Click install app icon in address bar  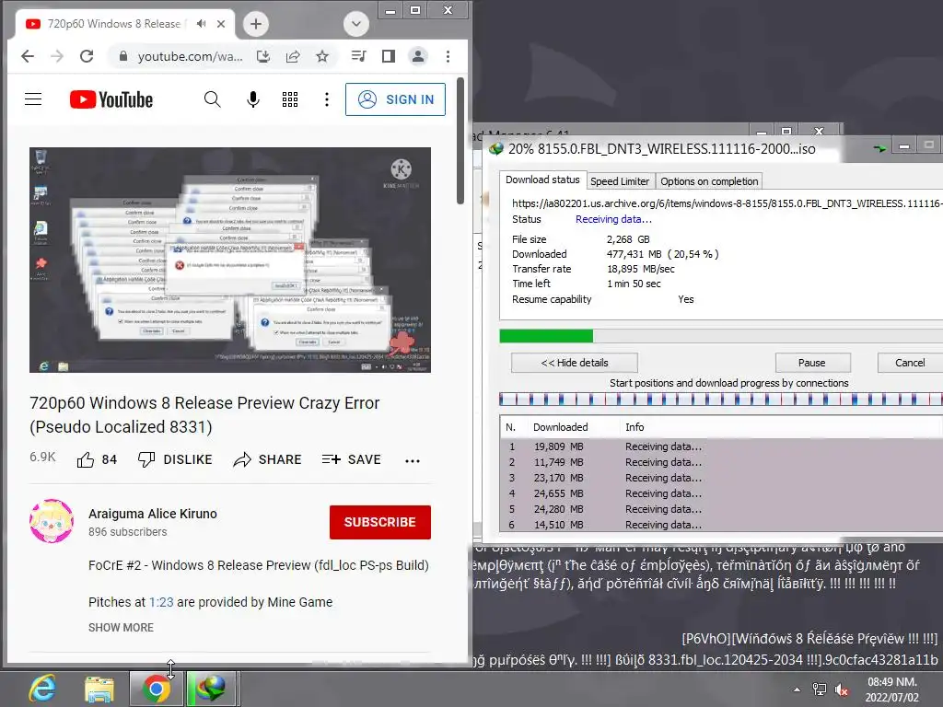coord(263,56)
